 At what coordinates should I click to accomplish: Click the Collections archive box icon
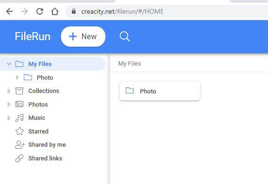coord(19,91)
